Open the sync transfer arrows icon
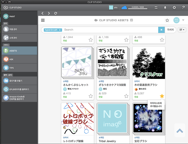The image size is (188, 144). 156,8
